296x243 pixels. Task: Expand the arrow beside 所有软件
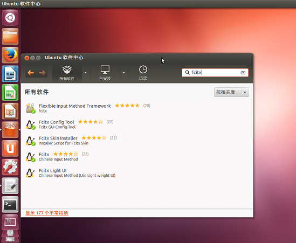point(86,73)
